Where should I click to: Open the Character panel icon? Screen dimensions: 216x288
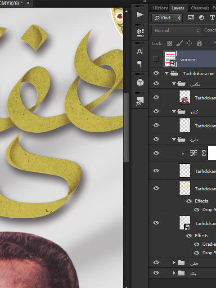click(140, 51)
